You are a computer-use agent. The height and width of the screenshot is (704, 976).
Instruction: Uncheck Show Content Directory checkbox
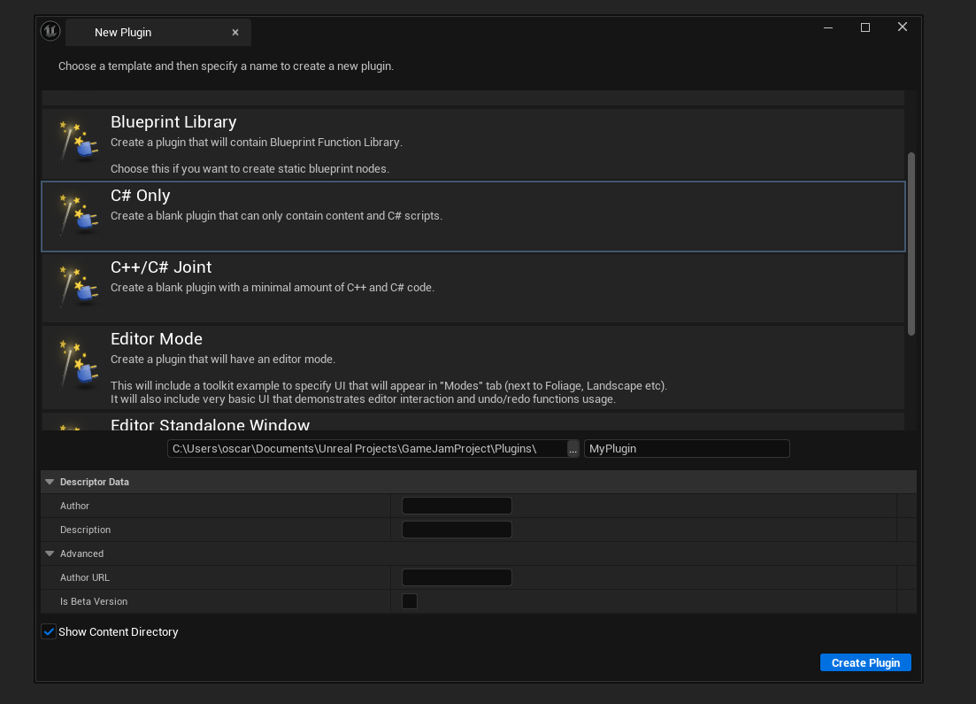coord(50,632)
